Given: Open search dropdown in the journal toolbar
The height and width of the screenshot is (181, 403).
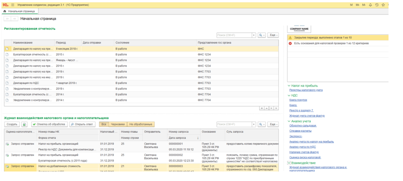Looking at the screenshot, I should click(261, 124).
